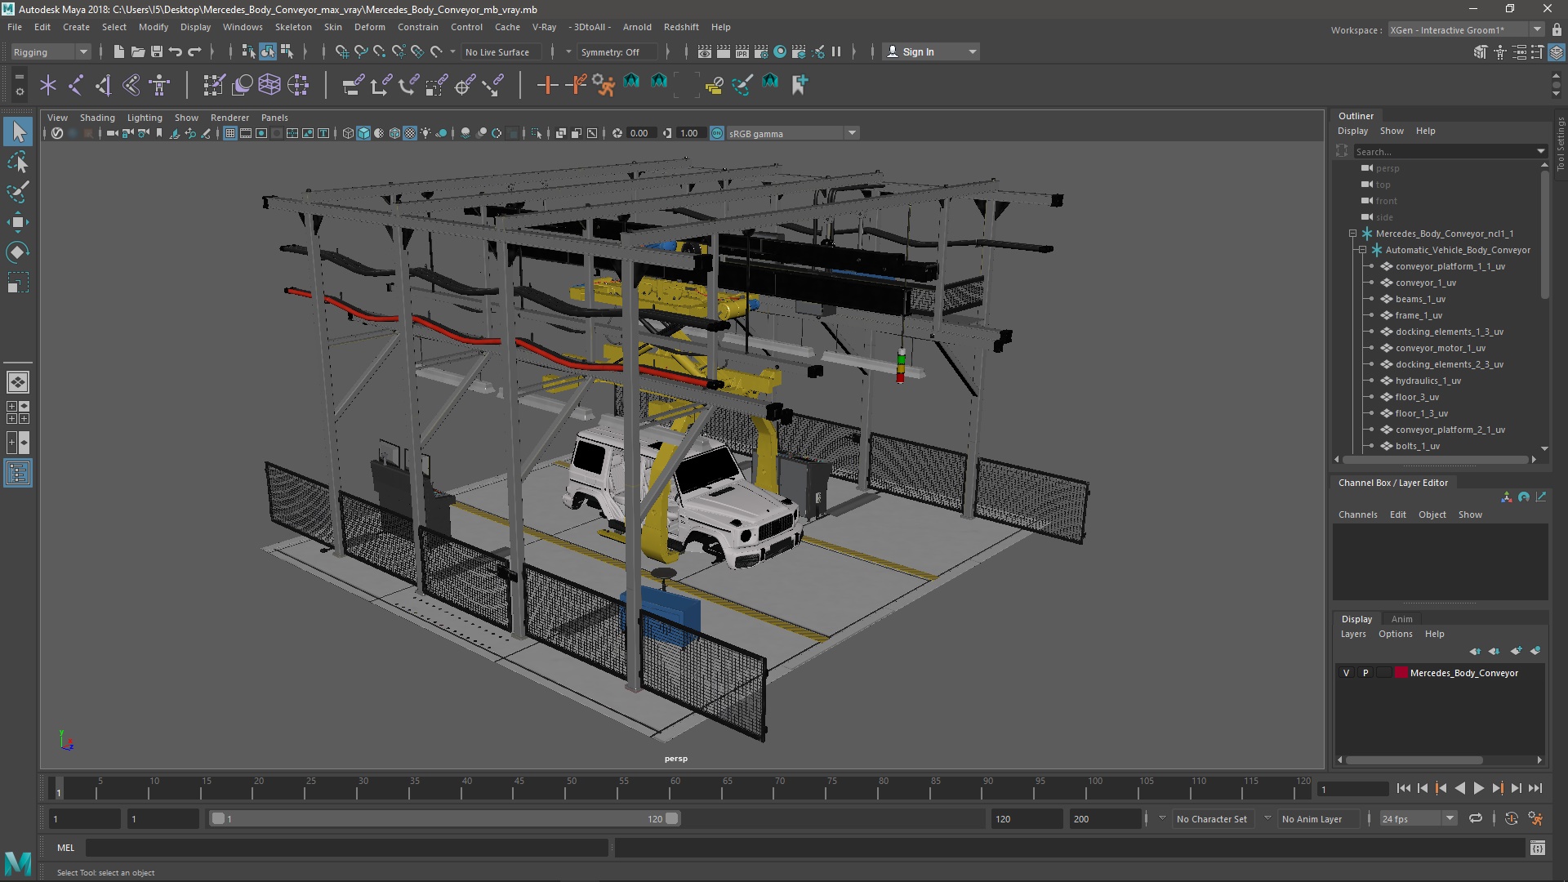The image size is (1568, 882).
Task: Click the Symmetry: Off button
Action: (617, 51)
